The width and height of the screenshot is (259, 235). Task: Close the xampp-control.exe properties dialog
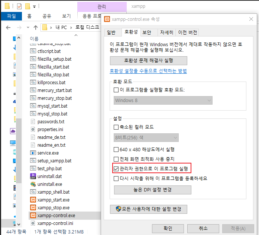[251, 19]
